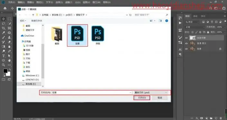227x120 pixels.
Task: Toggle the lock image pixels brush icon
Action: click(x=196, y=32)
